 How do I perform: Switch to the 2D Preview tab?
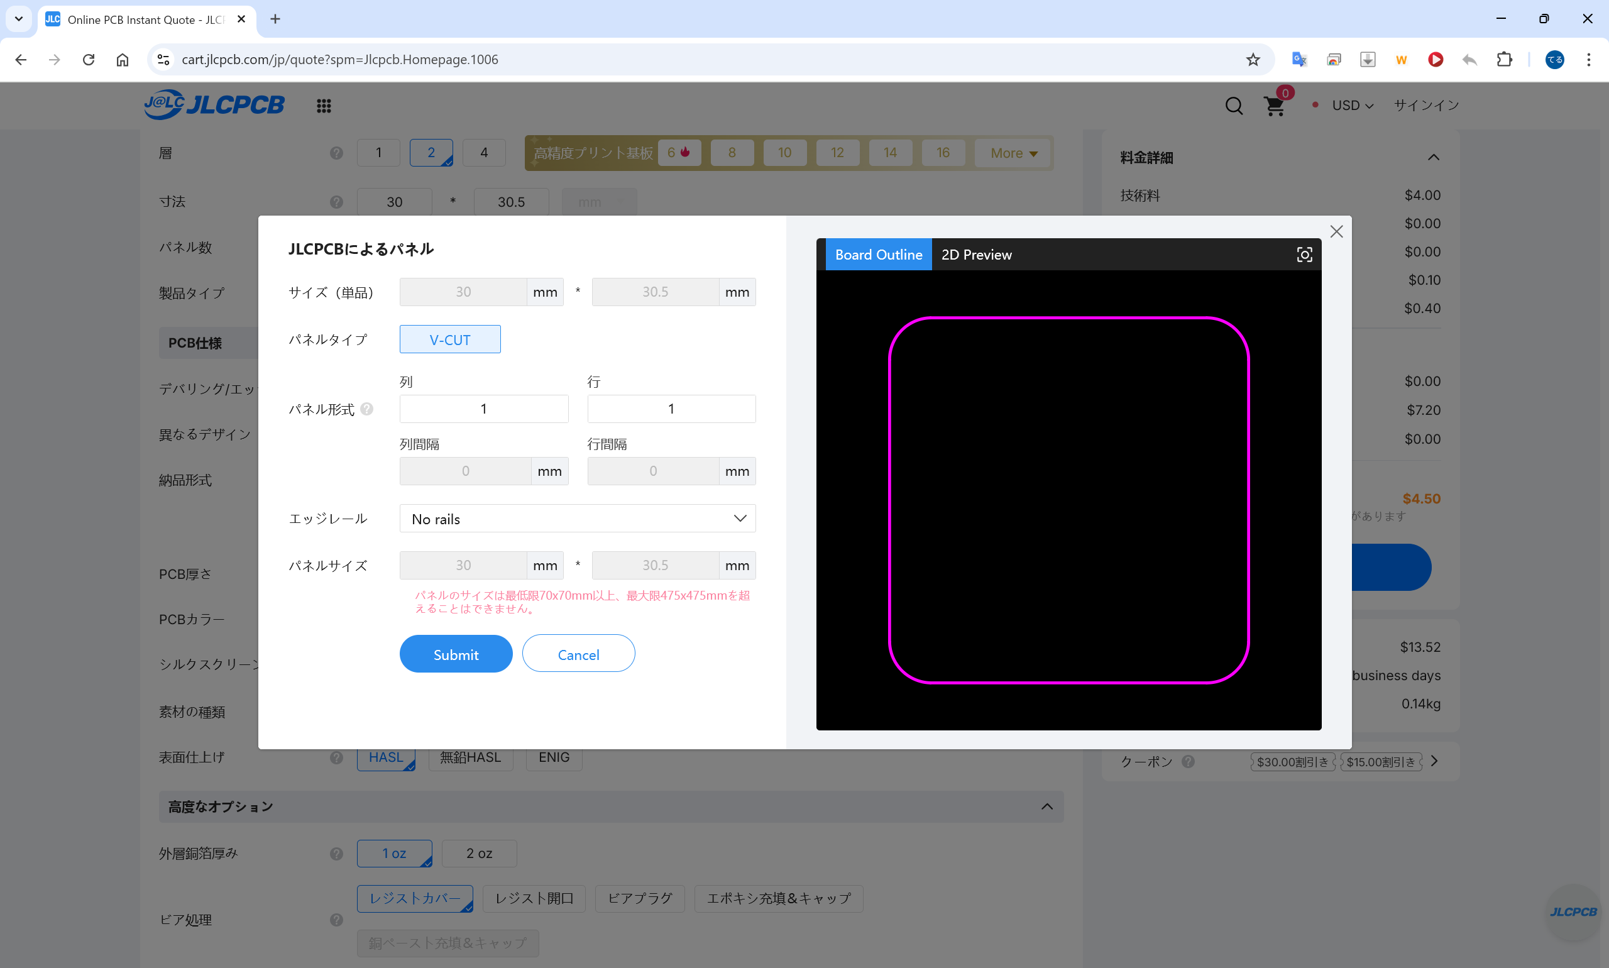pos(975,255)
